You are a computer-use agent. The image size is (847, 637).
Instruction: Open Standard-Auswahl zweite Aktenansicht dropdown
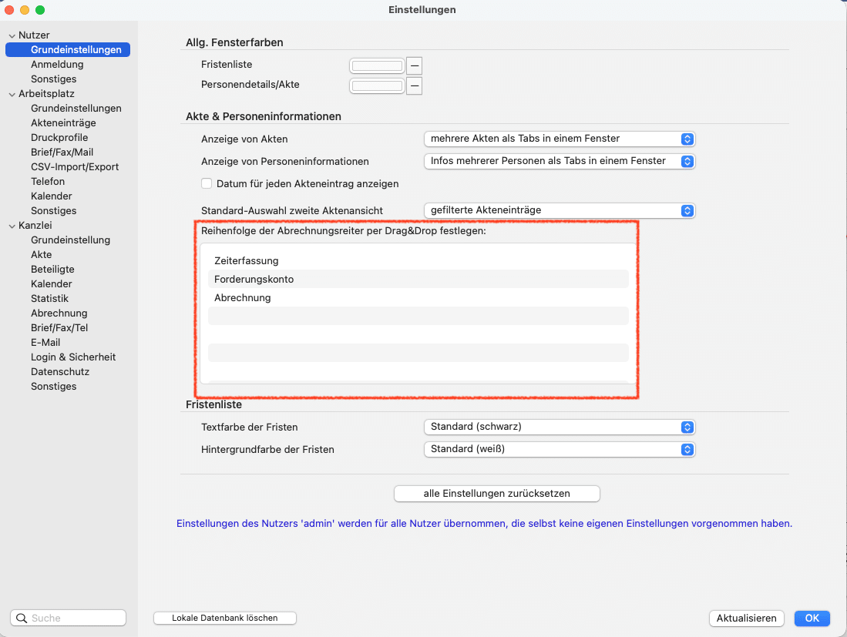click(x=560, y=210)
